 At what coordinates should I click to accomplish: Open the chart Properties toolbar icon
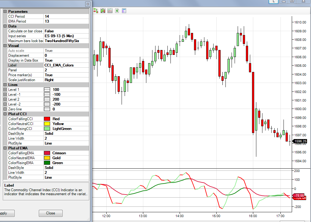point(124,11)
